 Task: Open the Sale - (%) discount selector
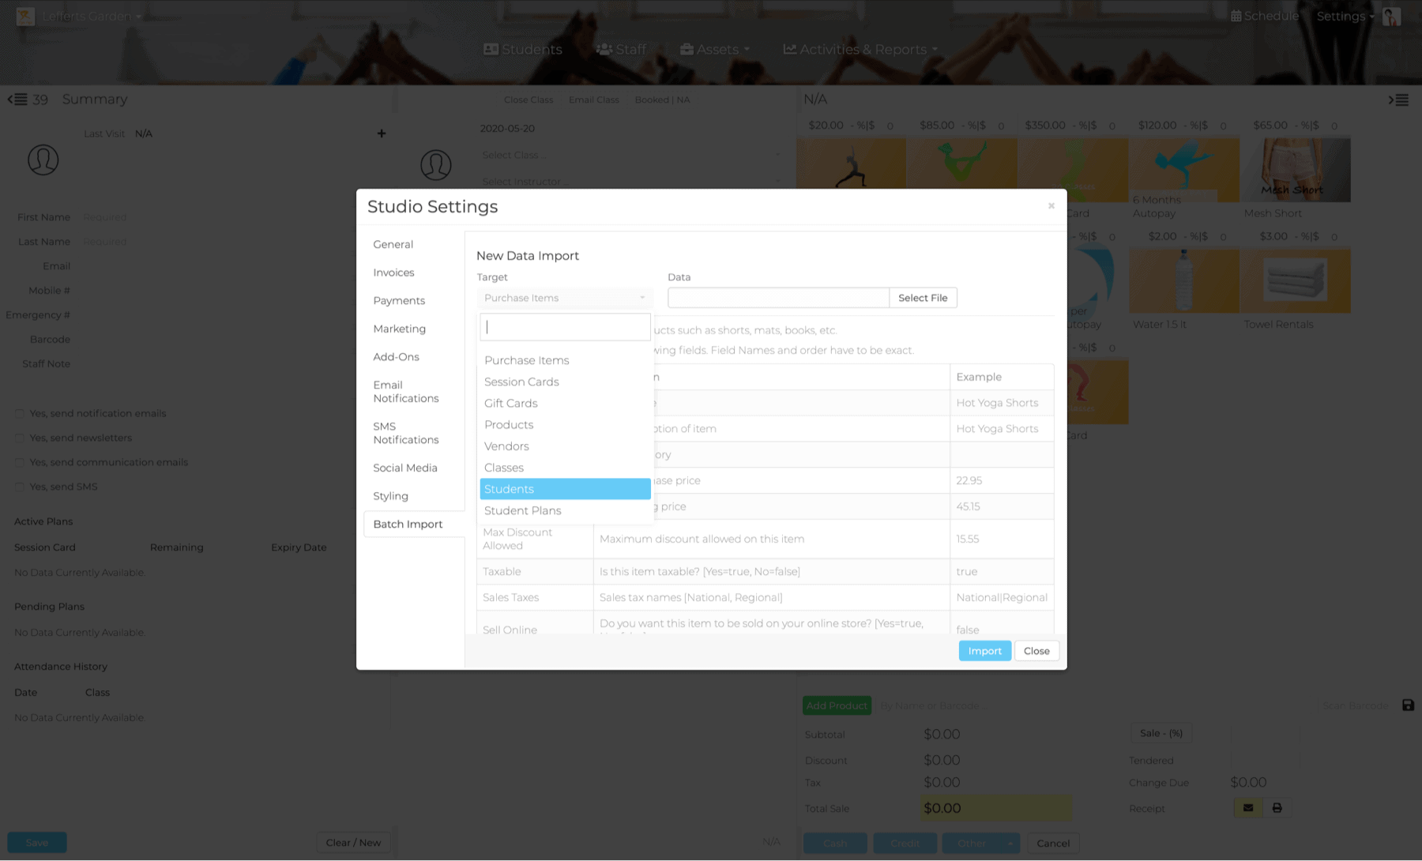[1161, 733]
